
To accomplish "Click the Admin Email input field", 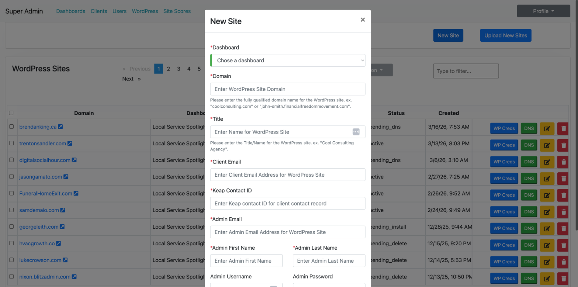I will click(288, 232).
